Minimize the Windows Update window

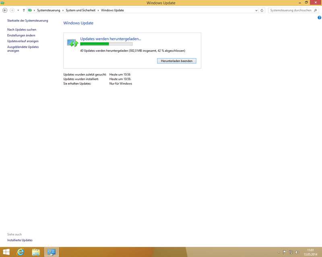300,3
